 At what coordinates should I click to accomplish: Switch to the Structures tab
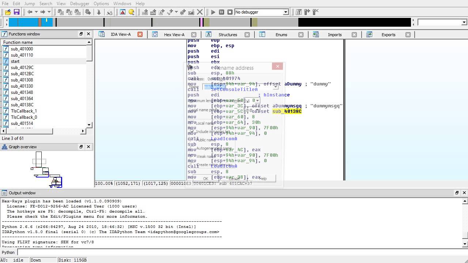pyautogui.click(x=228, y=35)
